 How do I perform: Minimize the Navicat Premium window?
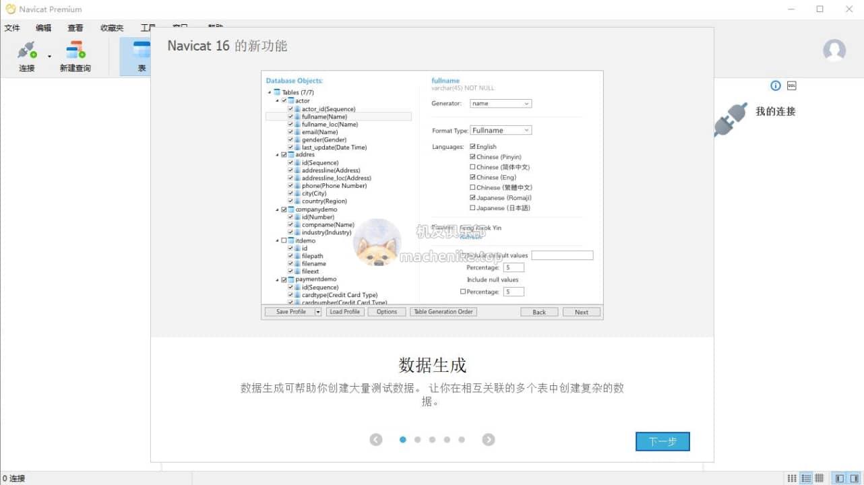pos(790,9)
